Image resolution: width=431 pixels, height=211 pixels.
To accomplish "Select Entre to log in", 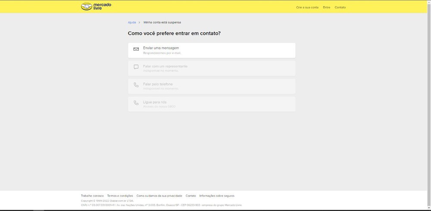I will click(326, 7).
